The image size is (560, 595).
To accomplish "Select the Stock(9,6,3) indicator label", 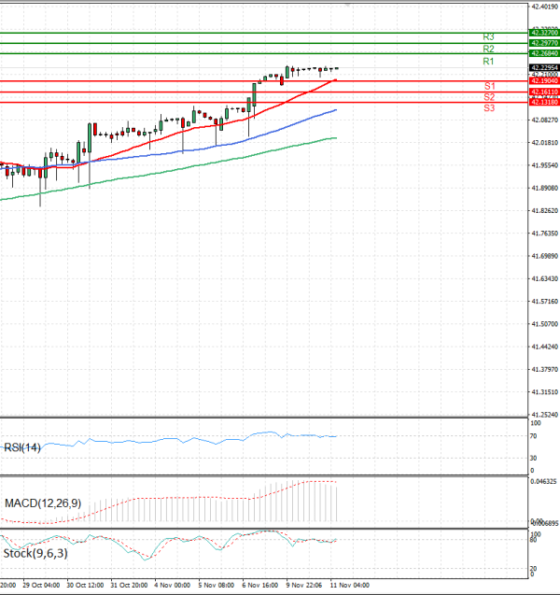I will coord(34,554).
